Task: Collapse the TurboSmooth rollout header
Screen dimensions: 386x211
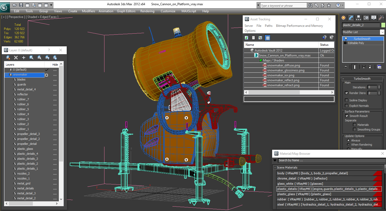Action: point(362,79)
